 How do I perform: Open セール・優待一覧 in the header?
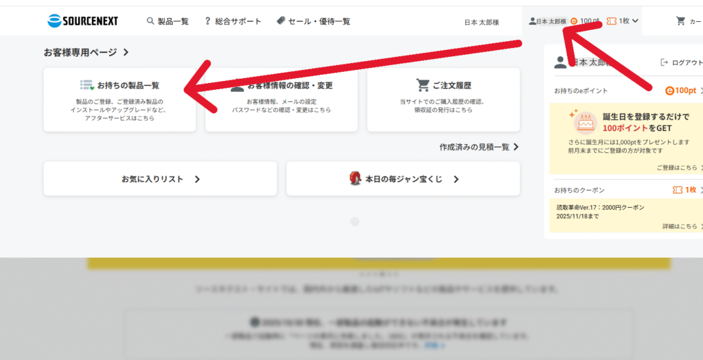click(x=313, y=21)
